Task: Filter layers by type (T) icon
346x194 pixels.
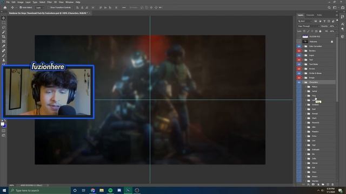Action: [324, 21]
